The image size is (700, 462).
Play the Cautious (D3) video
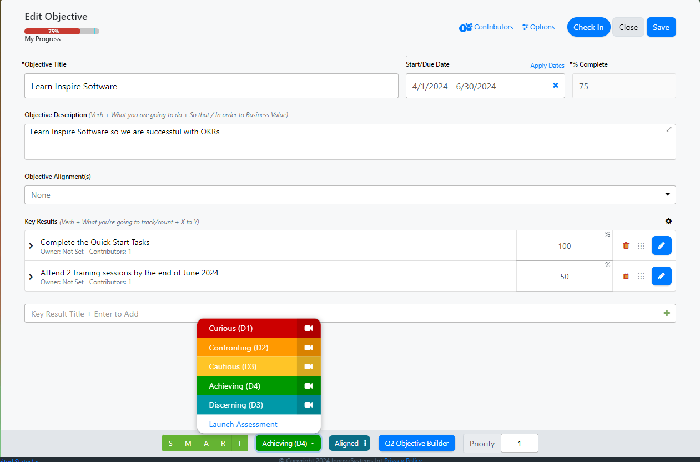(x=309, y=366)
